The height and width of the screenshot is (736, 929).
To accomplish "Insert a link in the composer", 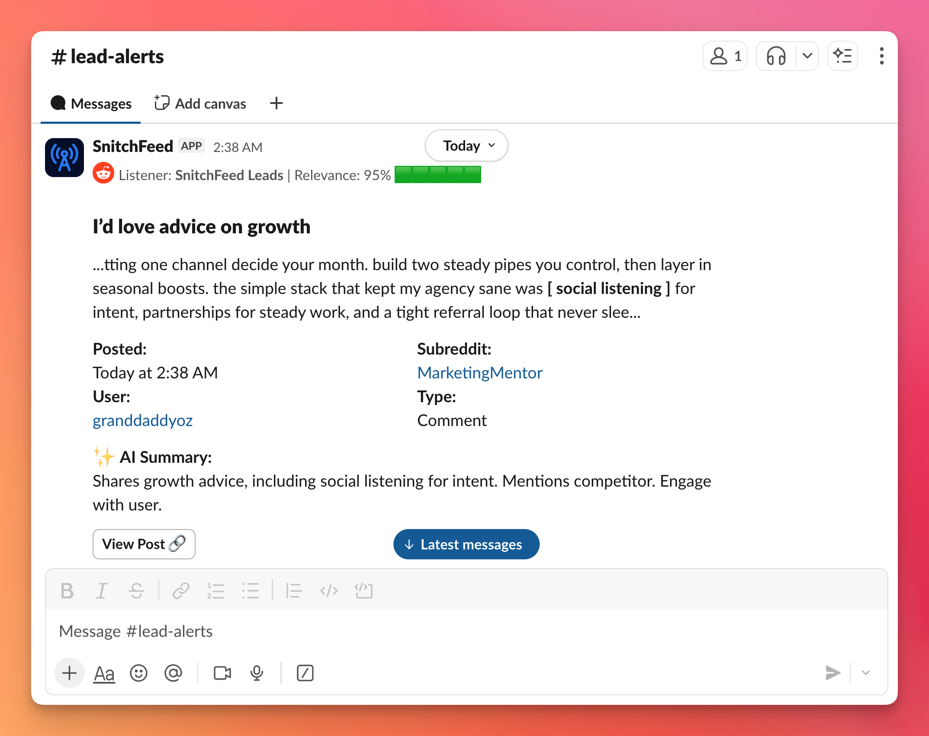I will click(x=181, y=591).
